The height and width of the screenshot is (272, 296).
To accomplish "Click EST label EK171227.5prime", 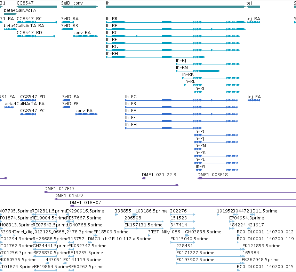I will coord(195,253).
